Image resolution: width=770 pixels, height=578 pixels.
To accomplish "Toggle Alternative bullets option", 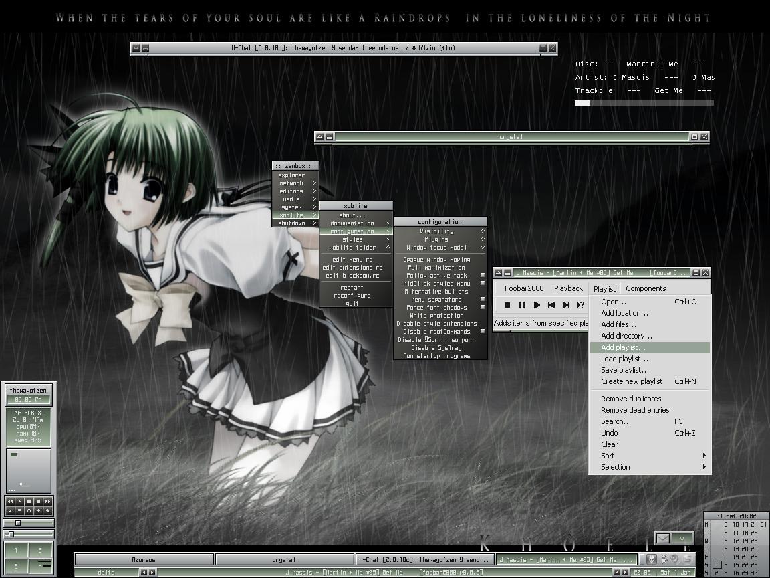I will (x=440, y=292).
